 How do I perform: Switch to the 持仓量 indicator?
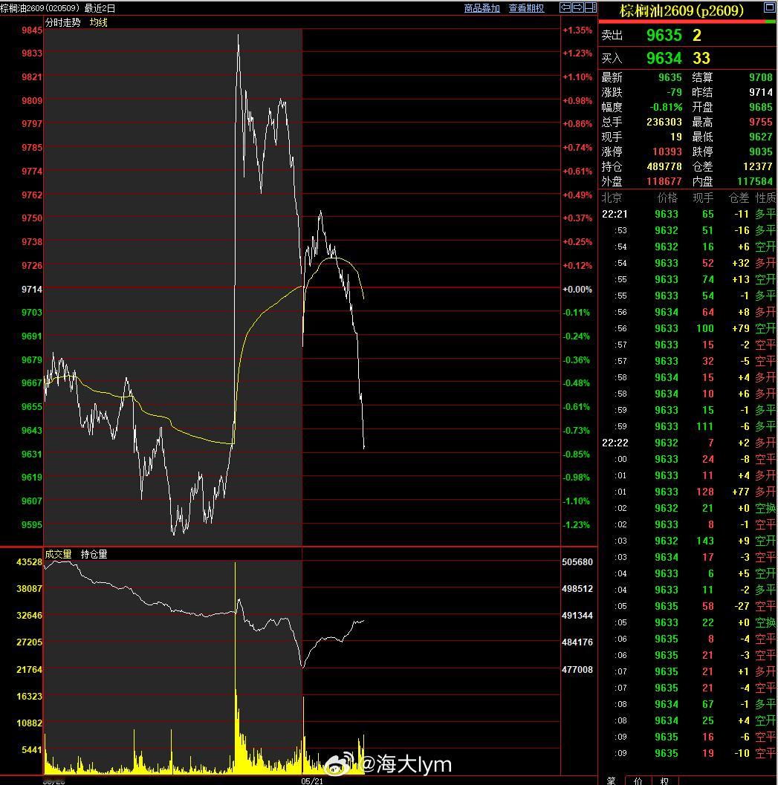[x=94, y=554]
